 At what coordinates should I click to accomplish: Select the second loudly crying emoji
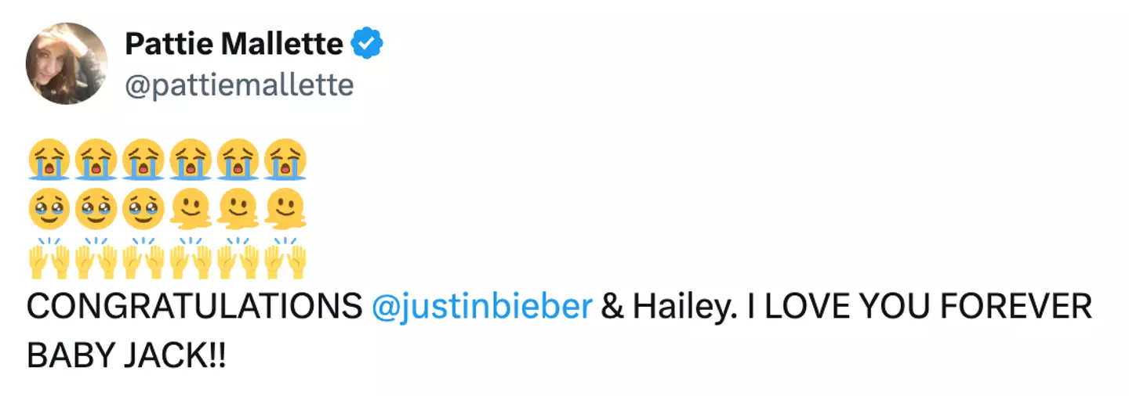pos(96,160)
